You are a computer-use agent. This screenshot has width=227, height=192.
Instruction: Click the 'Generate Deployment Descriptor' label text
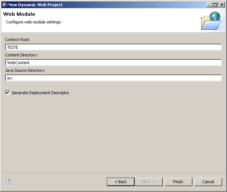(40, 93)
